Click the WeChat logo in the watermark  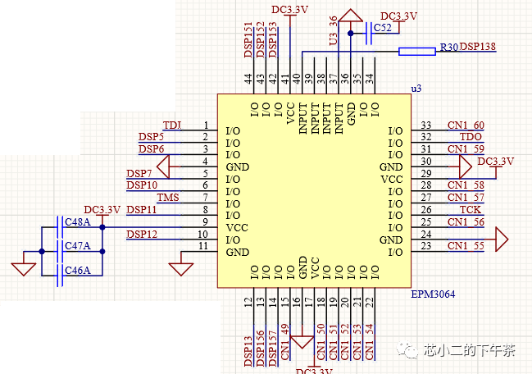click(x=407, y=349)
